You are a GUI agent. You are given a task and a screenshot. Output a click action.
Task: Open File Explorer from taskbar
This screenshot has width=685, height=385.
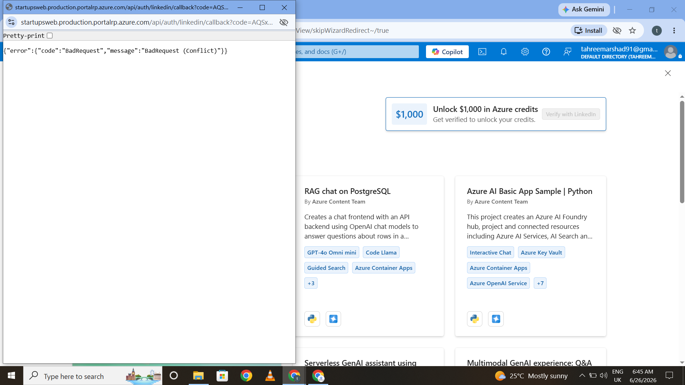198,376
